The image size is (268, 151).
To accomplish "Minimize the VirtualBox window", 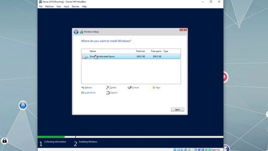I will [203, 2].
